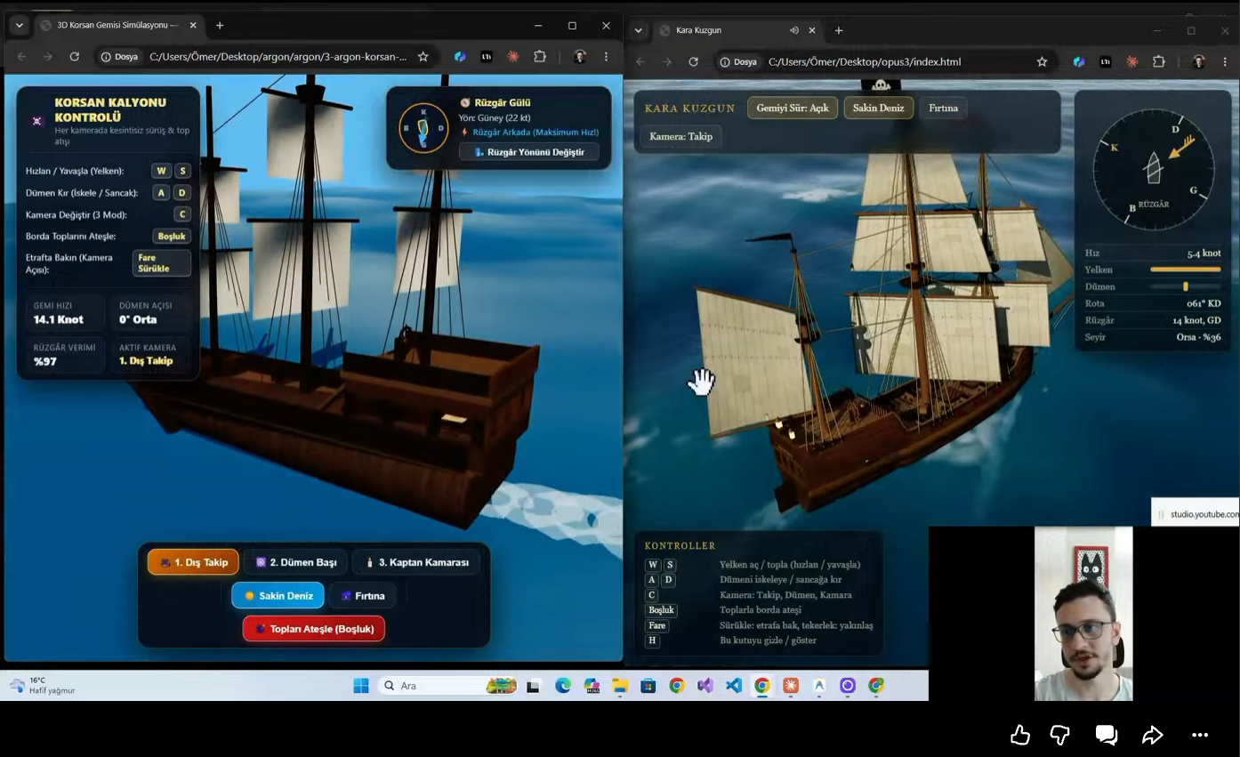Open File Explorer from the taskbar
The image size is (1240, 757).
[620, 686]
